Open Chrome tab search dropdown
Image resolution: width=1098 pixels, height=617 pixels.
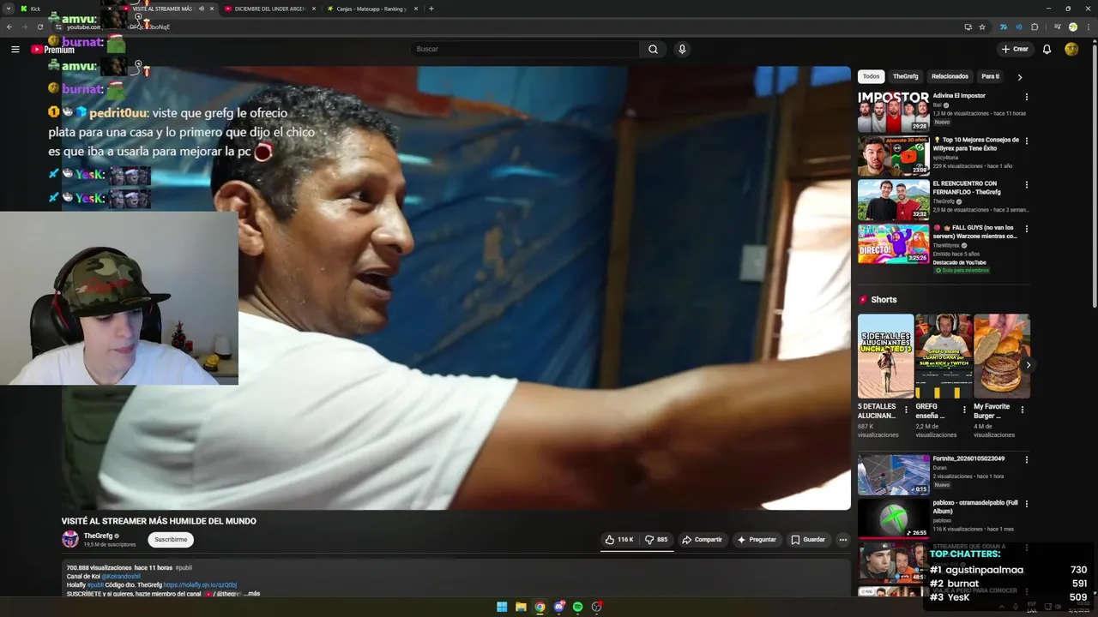pos(8,9)
